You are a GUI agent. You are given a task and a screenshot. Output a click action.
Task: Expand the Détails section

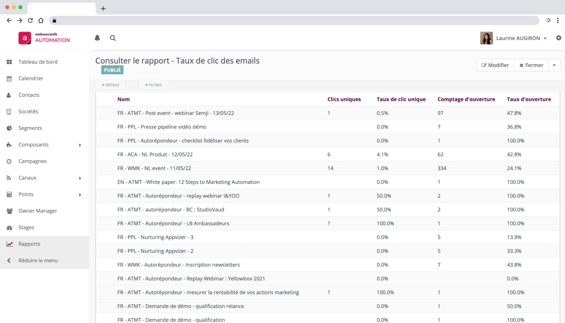(x=110, y=85)
